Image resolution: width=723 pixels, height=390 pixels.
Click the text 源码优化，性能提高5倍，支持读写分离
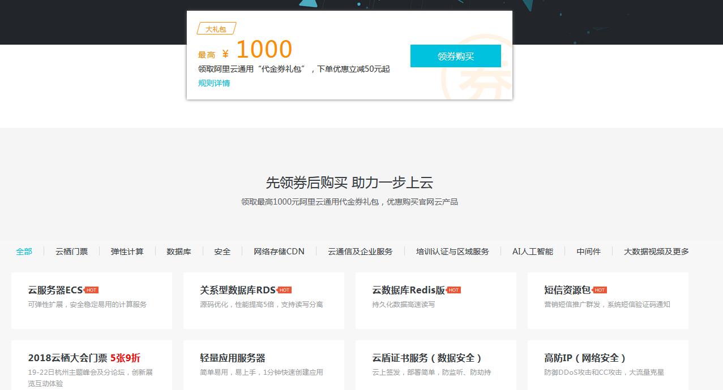262,304
